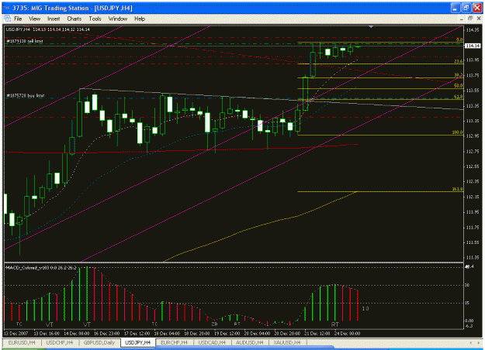The width and height of the screenshot is (485, 350).
Task: Click the chart document icon beside File
Action: (x=7, y=19)
